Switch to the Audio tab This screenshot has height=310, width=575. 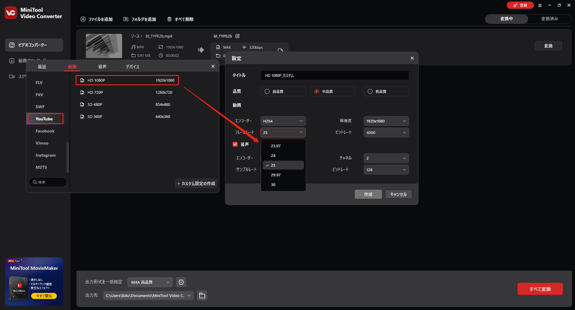tap(102, 67)
